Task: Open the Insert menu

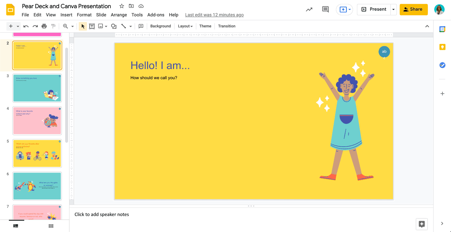Action: (66, 15)
